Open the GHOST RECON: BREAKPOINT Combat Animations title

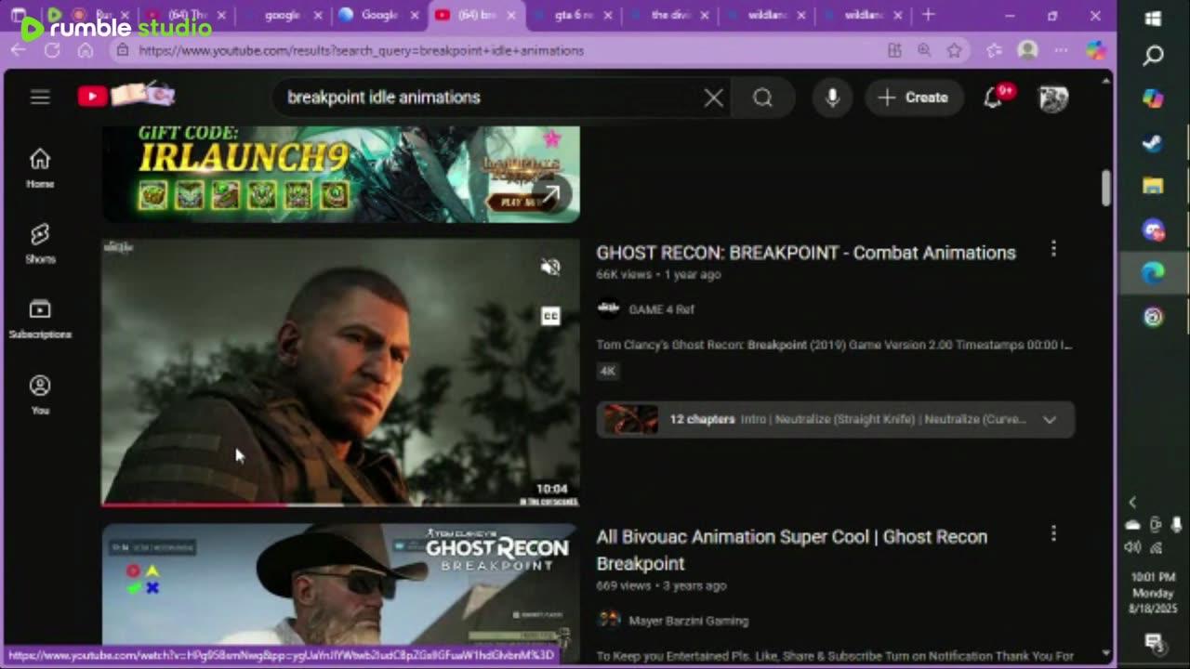(806, 253)
